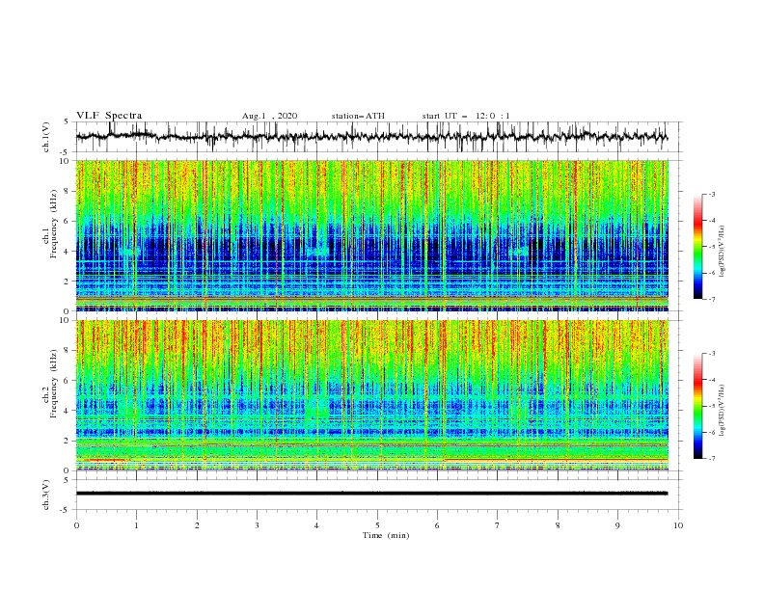Click the "ch.1(V)" waveform axis label
Viewport: 764px width, 590px height.
coord(46,137)
